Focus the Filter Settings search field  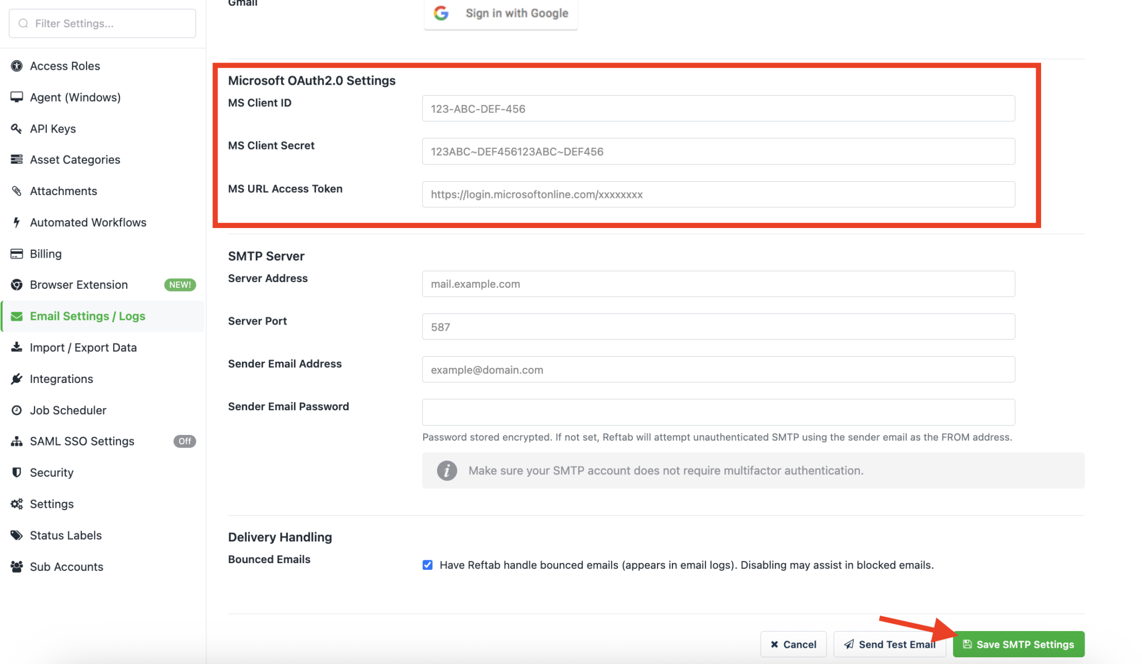[103, 23]
